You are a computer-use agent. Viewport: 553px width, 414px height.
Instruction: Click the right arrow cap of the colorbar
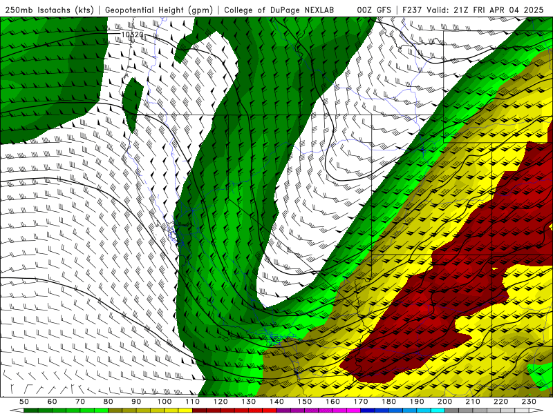click(x=536, y=410)
